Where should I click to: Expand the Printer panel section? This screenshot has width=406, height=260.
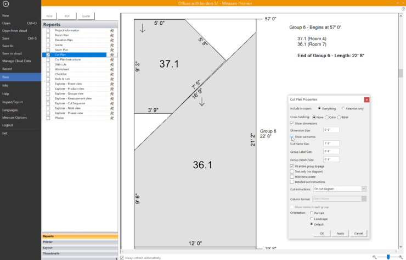click(80, 242)
